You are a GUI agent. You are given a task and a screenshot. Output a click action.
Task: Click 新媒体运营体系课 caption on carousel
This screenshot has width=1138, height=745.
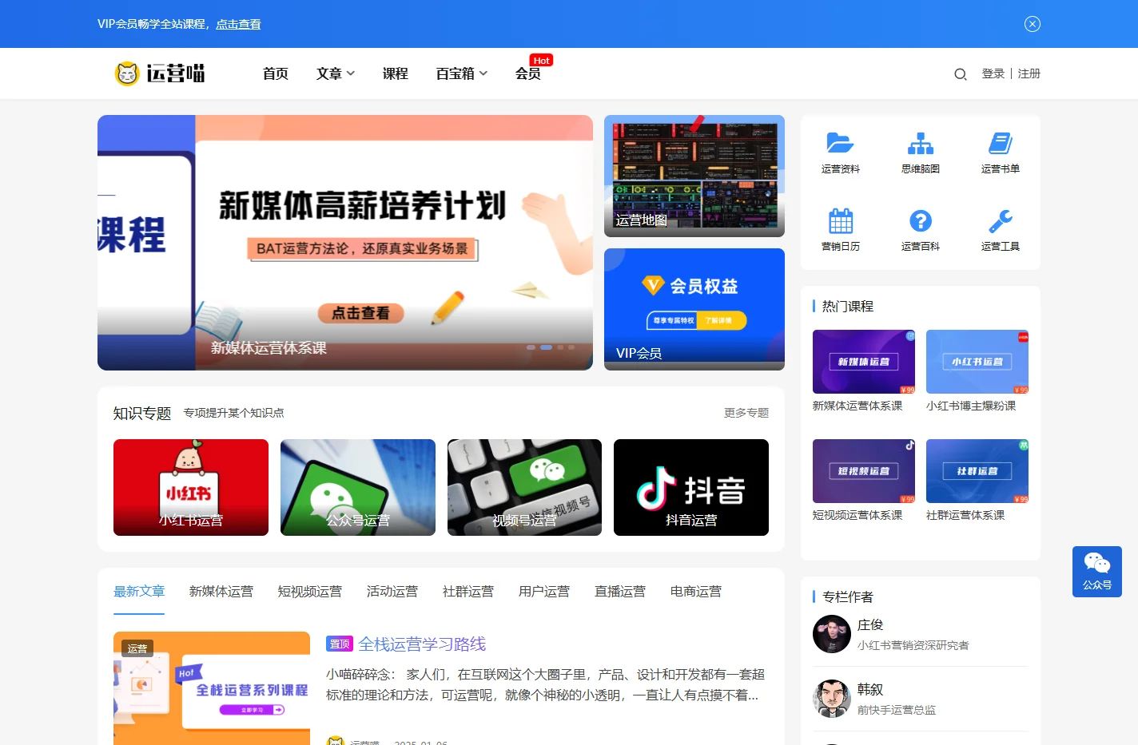click(x=269, y=348)
